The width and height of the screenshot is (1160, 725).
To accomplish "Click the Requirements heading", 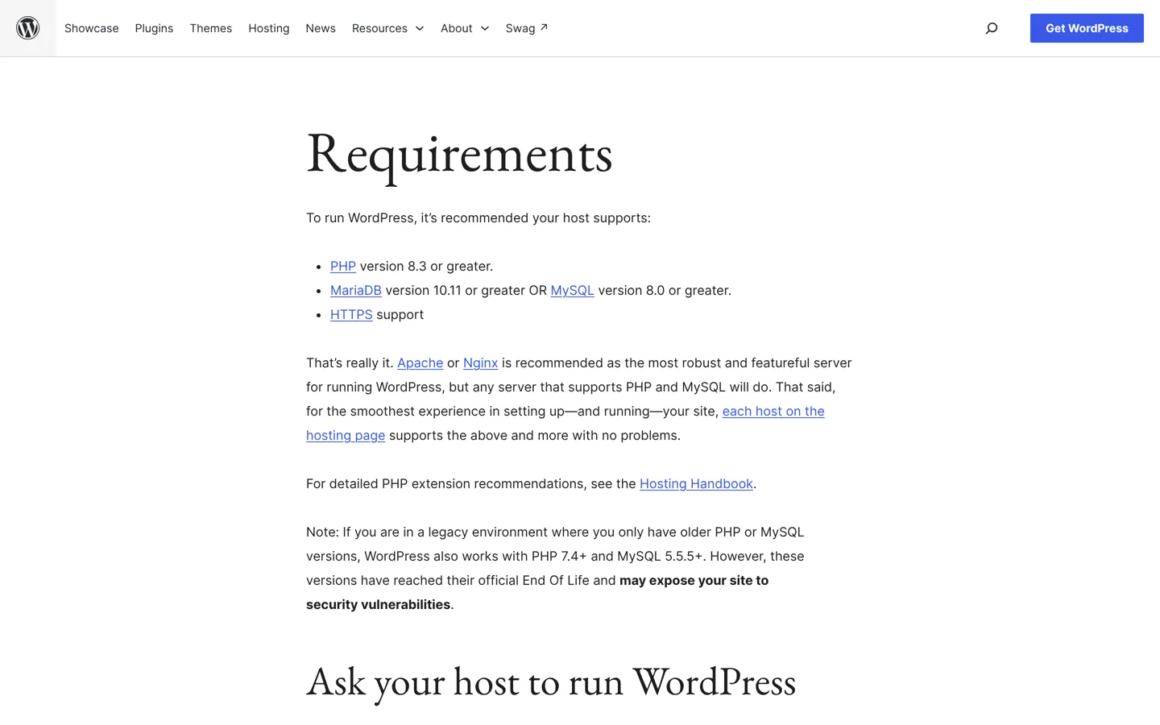I will click(459, 154).
